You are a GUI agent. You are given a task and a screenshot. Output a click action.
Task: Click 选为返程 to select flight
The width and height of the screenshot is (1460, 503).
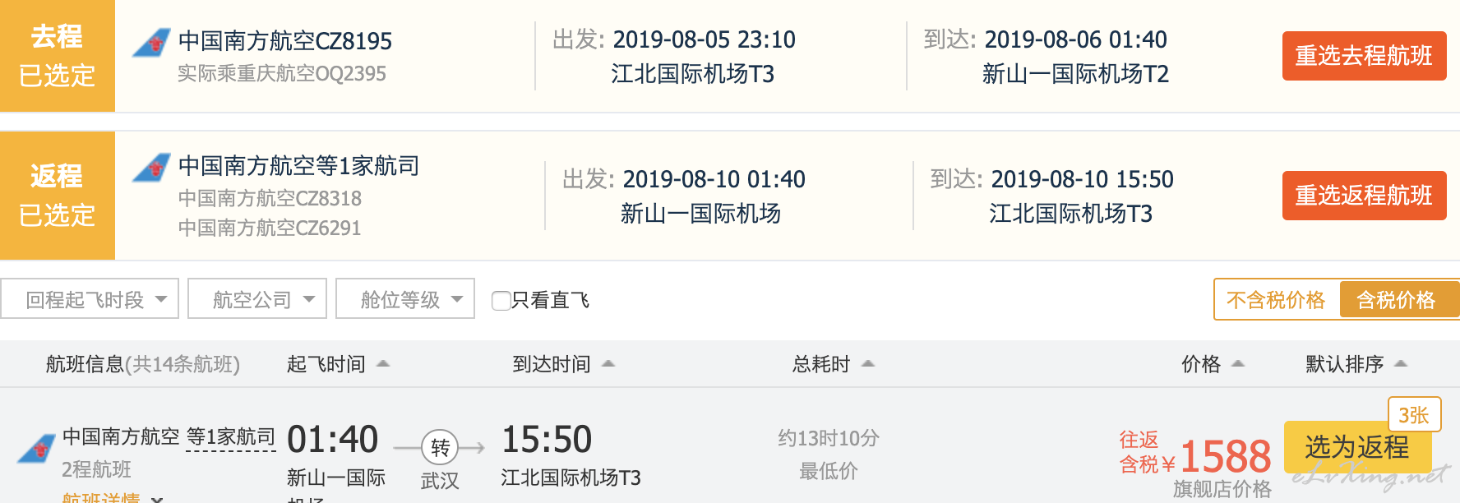[x=1357, y=447]
